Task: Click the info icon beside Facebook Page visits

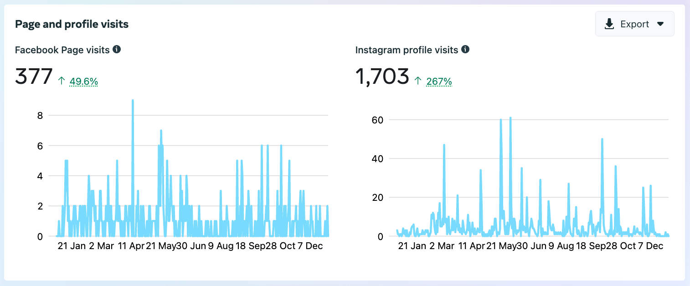Action: pos(117,50)
